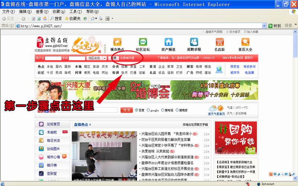Click the 论坛首页 sidebar icon
The width and height of the screenshot is (298, 186).
[x=41, y=124]
